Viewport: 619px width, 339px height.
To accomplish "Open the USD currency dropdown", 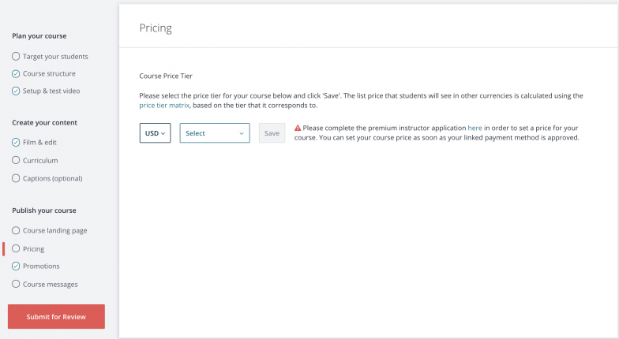I will (x=155, y=133).
